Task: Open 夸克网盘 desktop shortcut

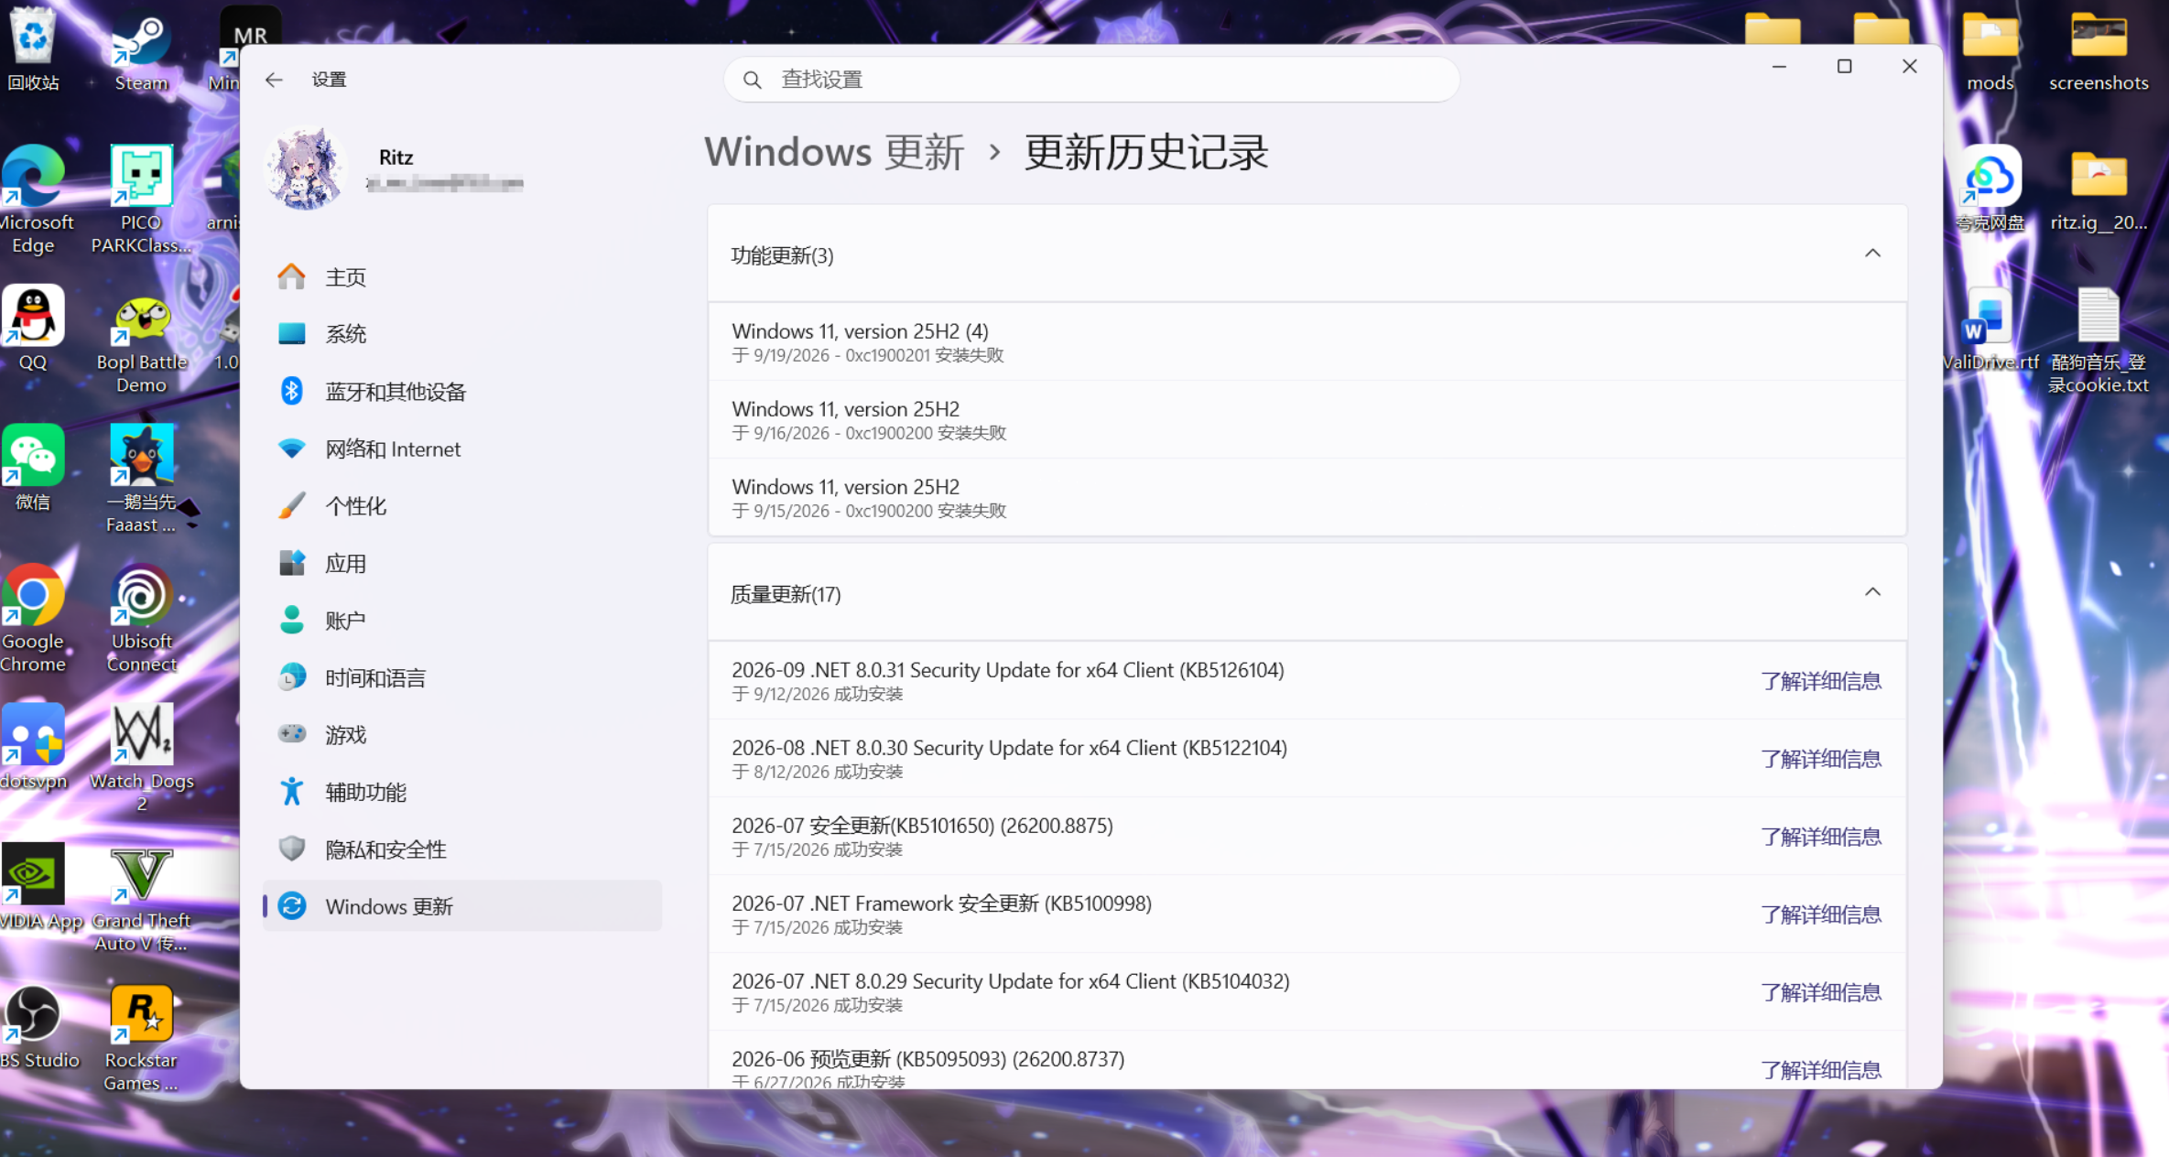Action: tap(1990, 189)
